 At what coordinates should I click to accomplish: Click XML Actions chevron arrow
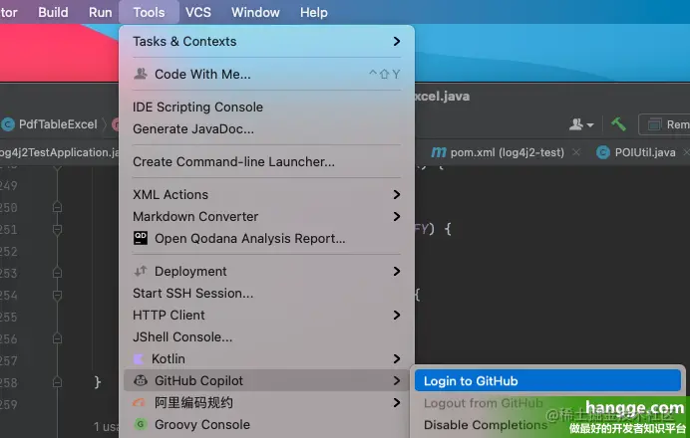coord(397,195)
